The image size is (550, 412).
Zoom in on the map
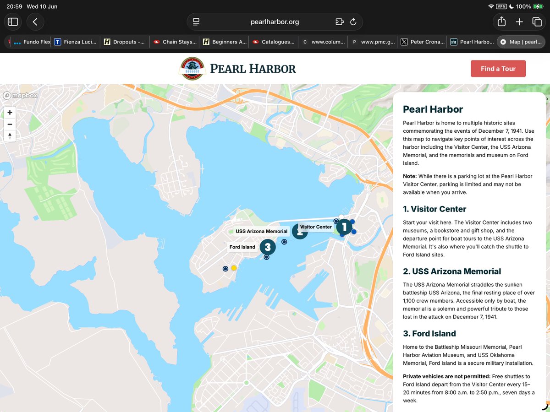[x=10, y=112]
